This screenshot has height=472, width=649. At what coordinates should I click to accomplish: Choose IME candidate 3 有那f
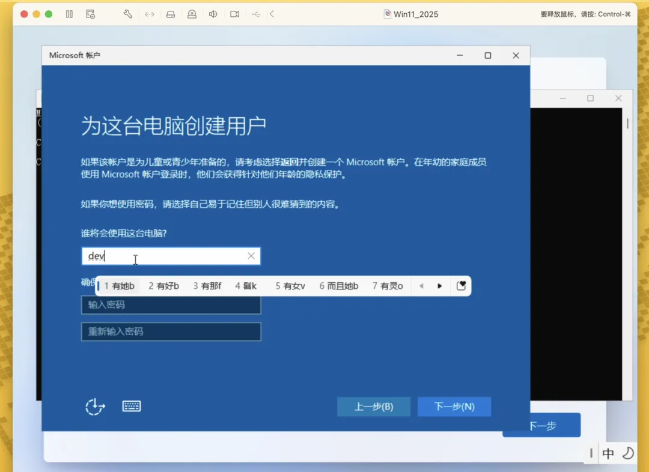[207, 286]
